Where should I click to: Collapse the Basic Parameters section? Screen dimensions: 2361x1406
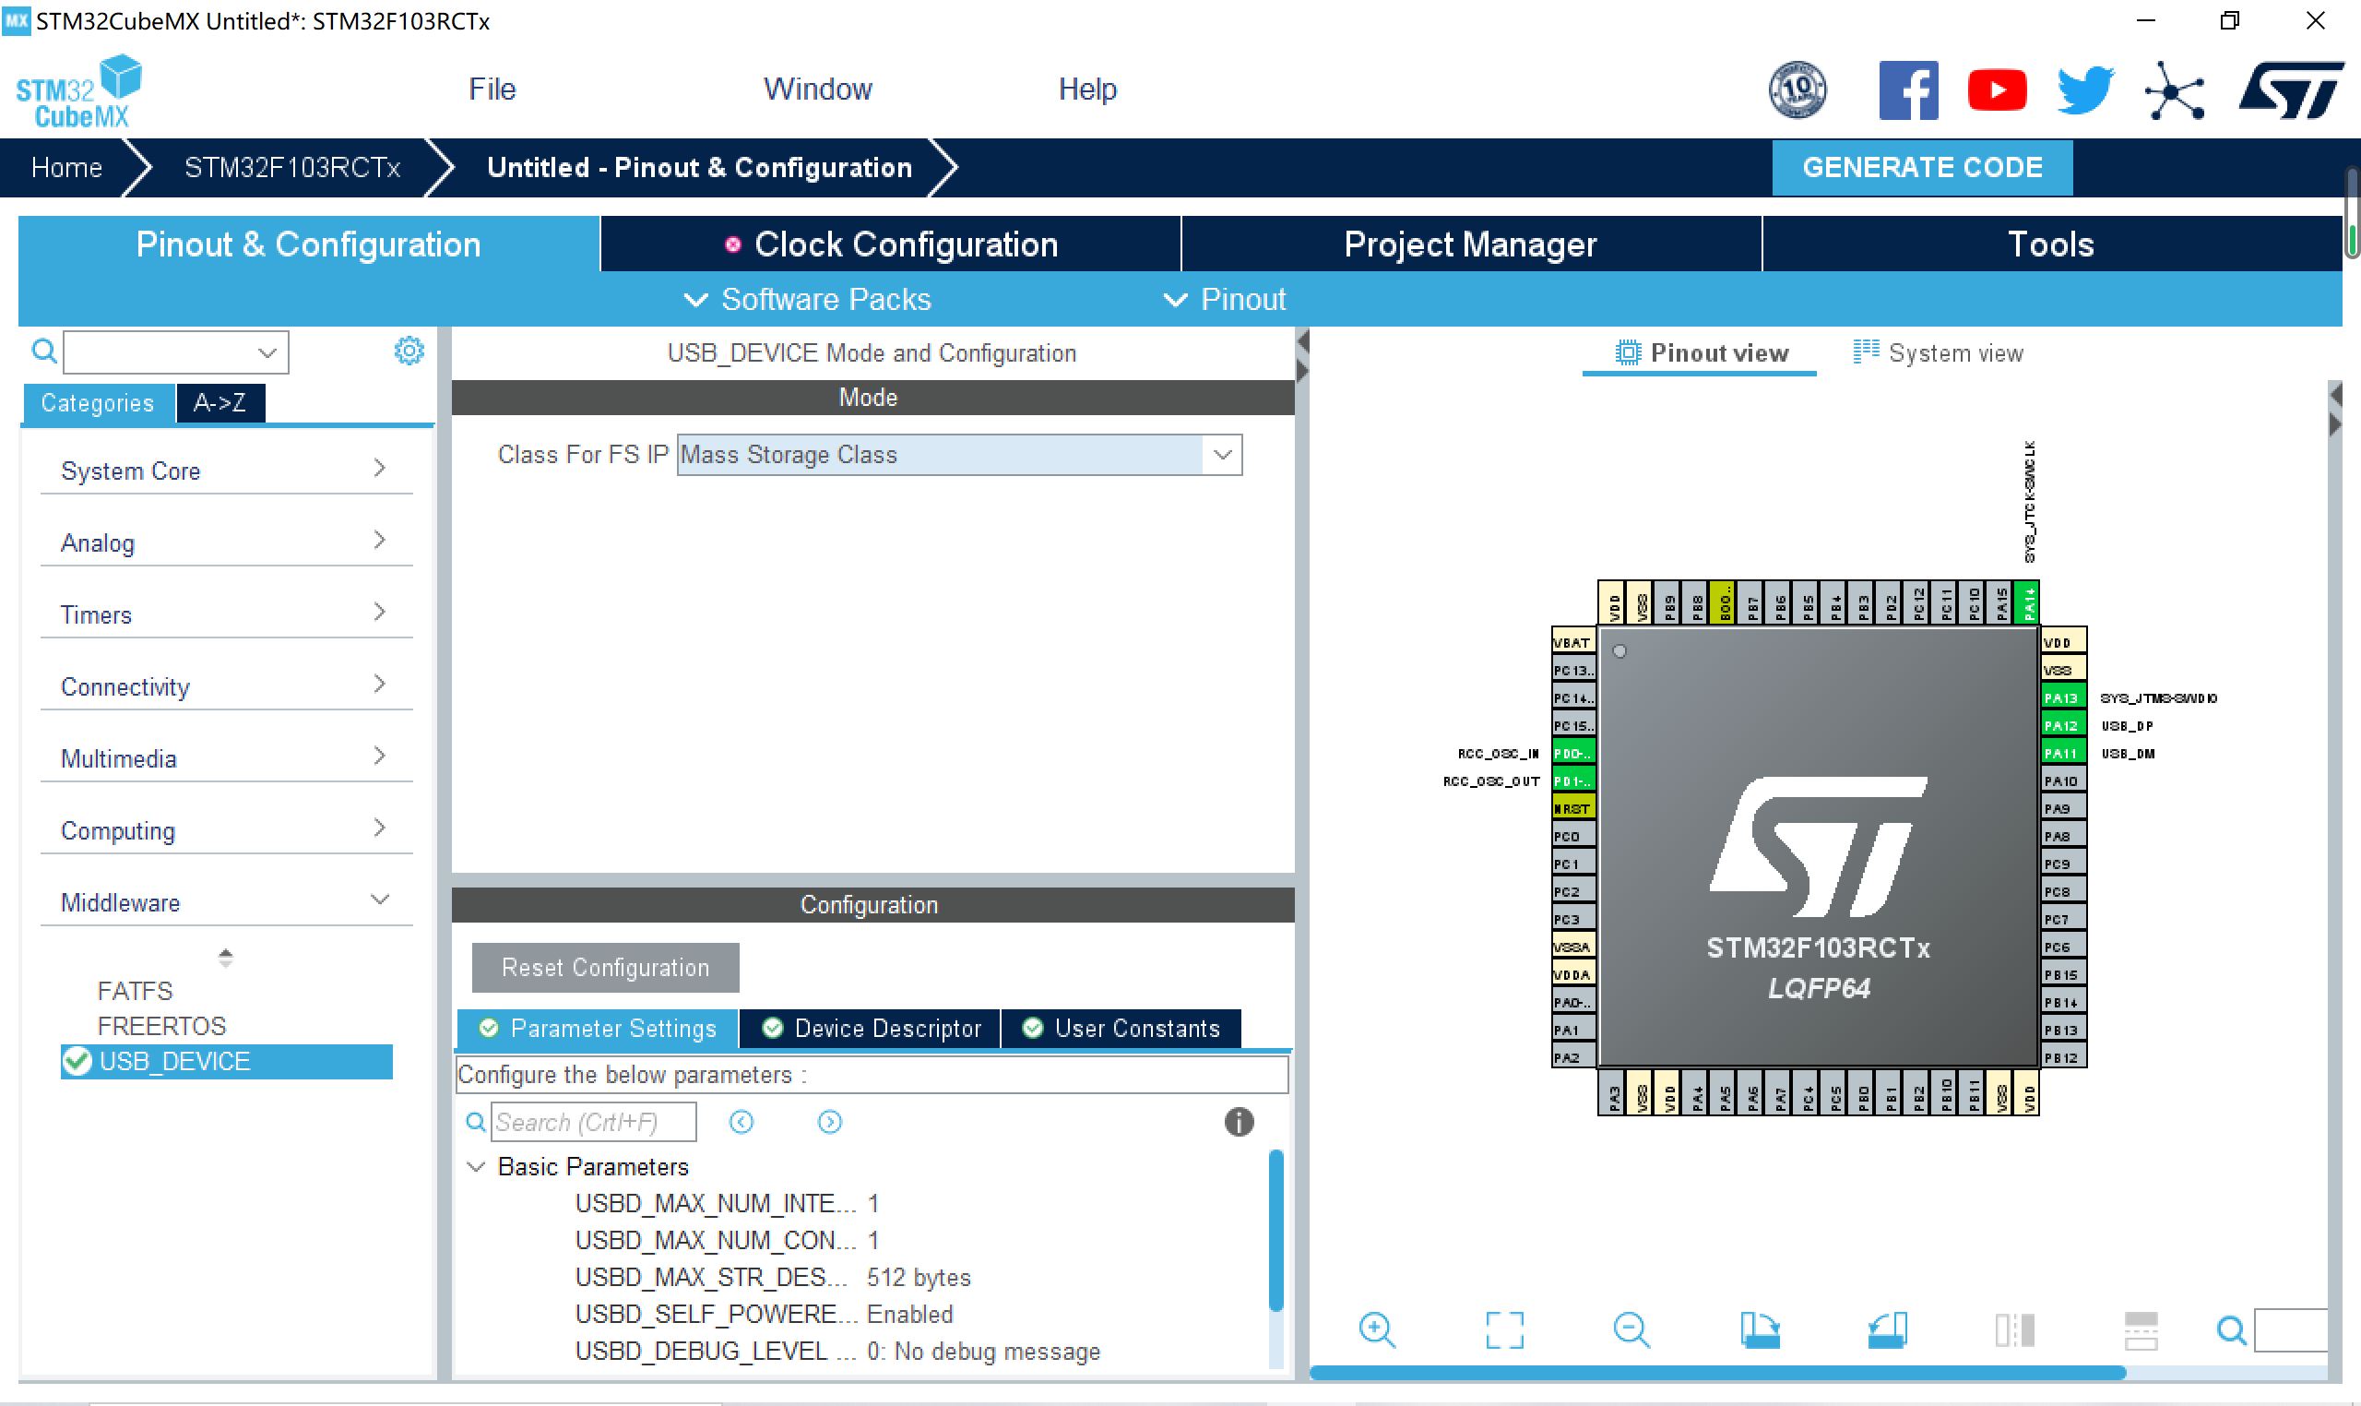point(477,1166)
